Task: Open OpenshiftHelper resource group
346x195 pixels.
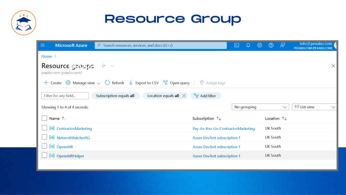Action: tap(70, 156)
